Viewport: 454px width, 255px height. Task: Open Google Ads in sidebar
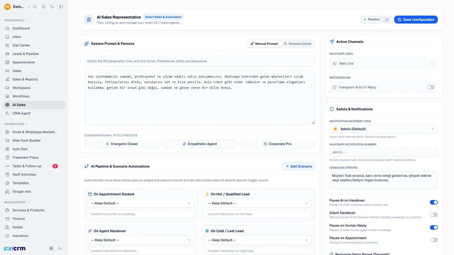pos(34,192)
